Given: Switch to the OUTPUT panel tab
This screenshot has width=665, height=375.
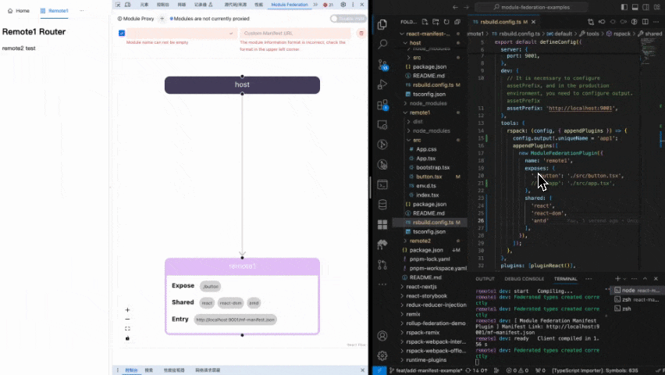Looking at the screenshot, I should coord(485,279).
